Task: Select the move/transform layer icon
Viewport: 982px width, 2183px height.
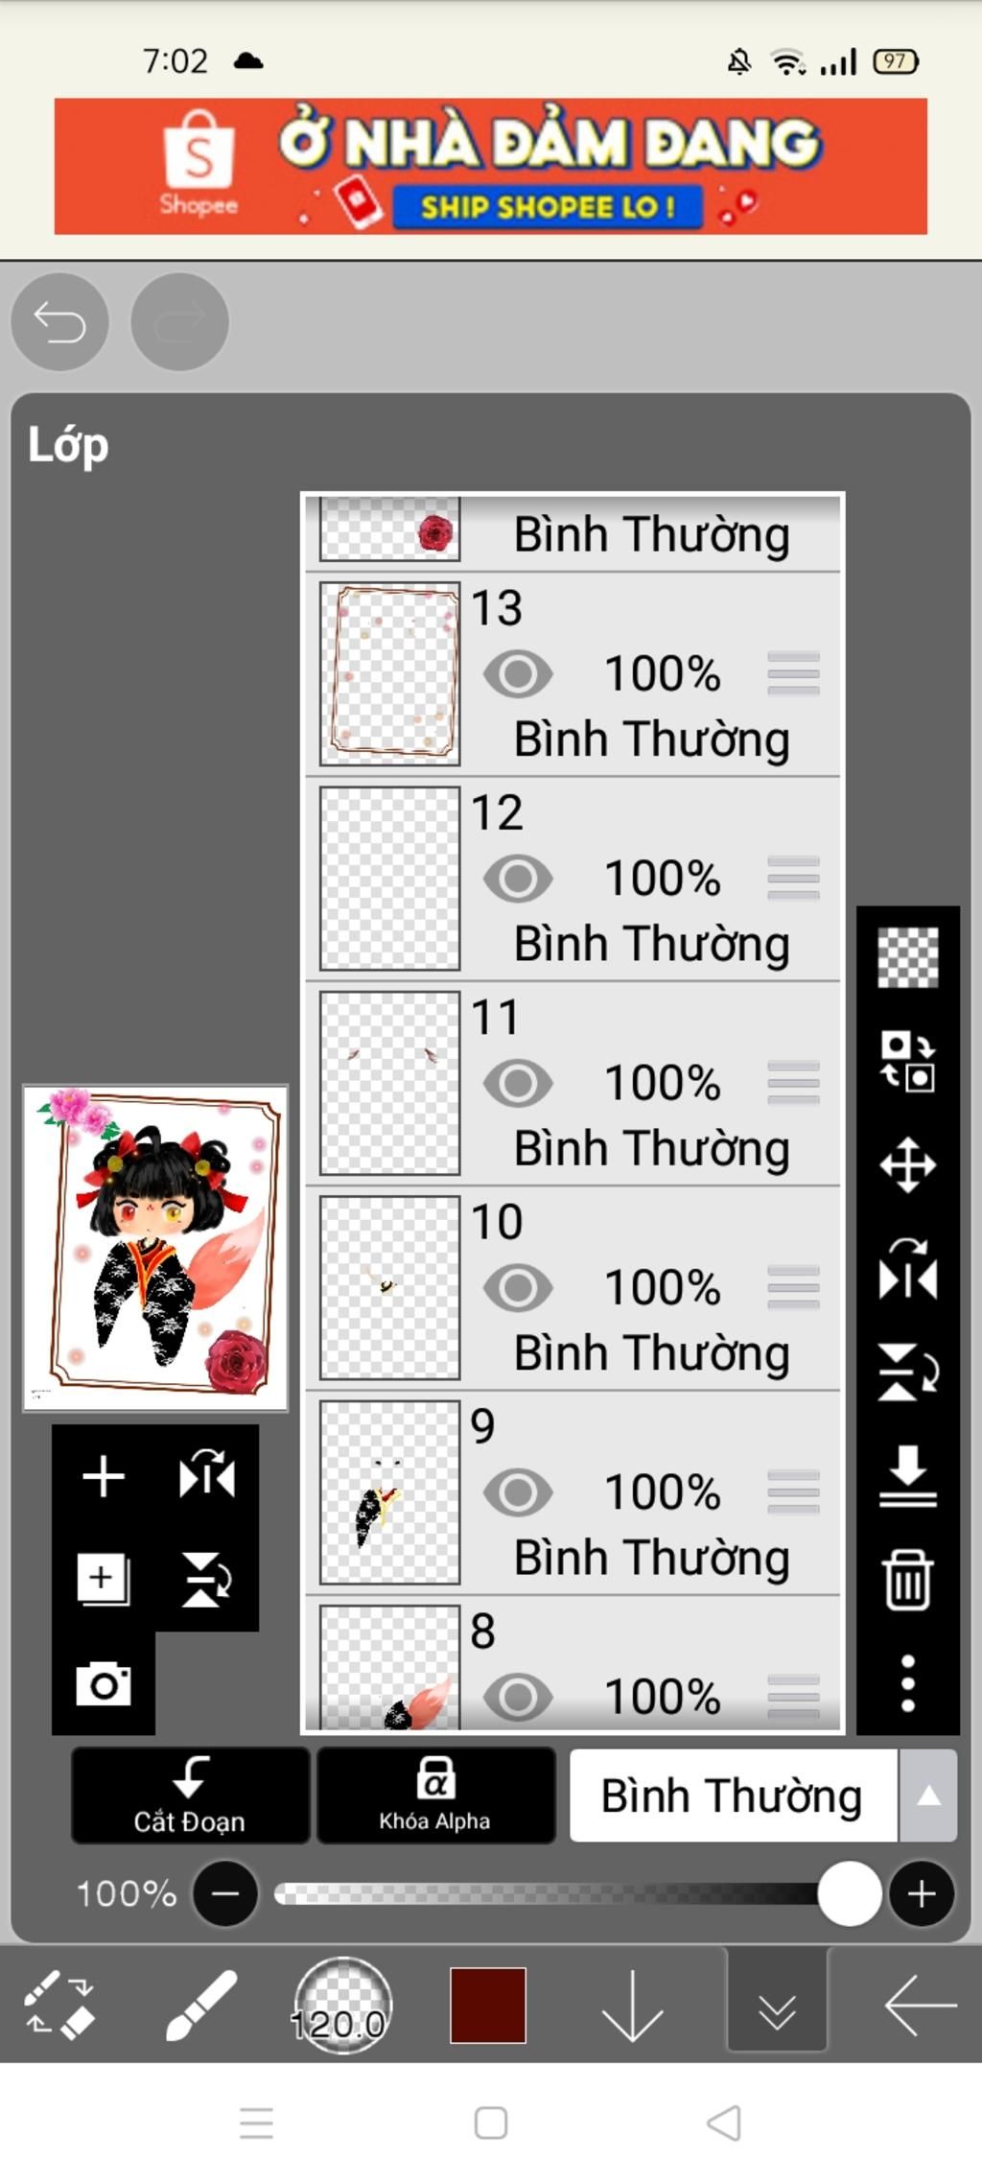Action: (907, 1165)
